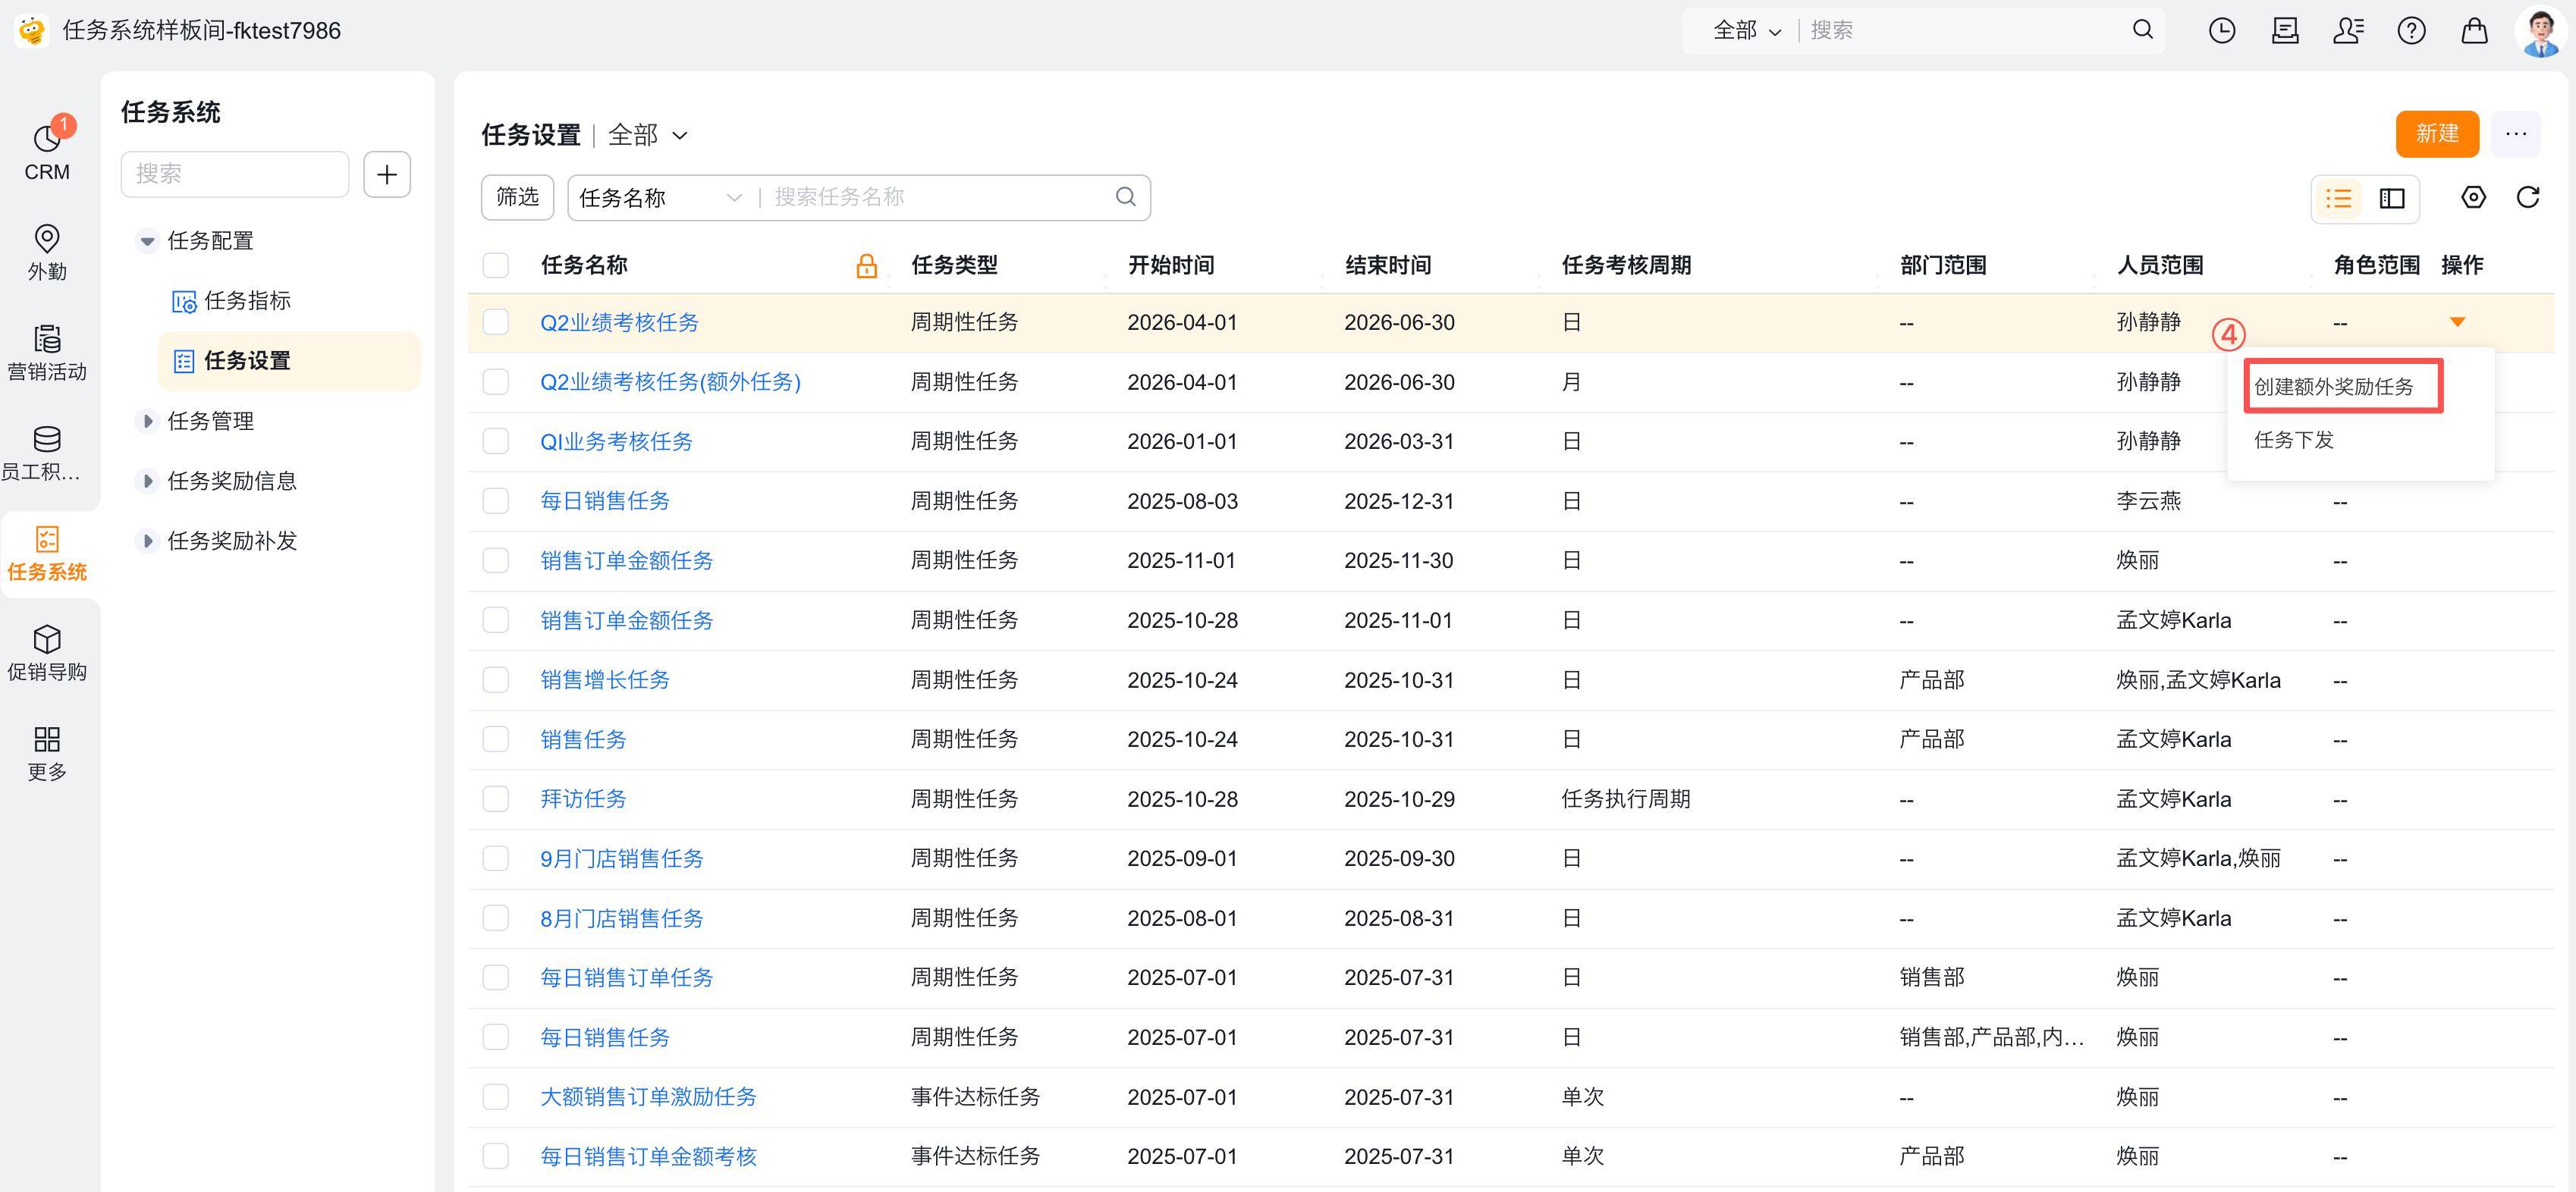Open the 每日销售订单金额考核 task link
The height and width of the screenshot is (1192, 2576).
coord(648,1156)
